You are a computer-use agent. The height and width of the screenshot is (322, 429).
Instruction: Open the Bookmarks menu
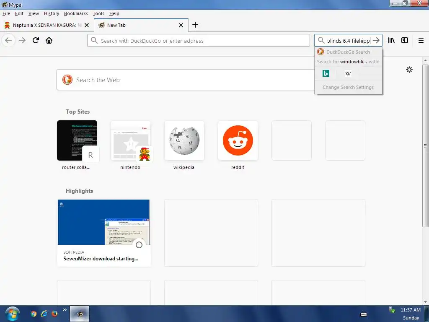76,13
